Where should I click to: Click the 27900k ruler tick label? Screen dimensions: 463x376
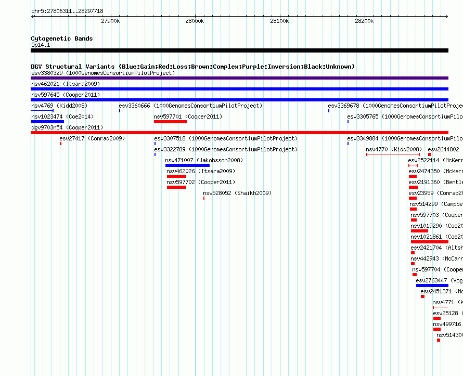pos(110,21)
